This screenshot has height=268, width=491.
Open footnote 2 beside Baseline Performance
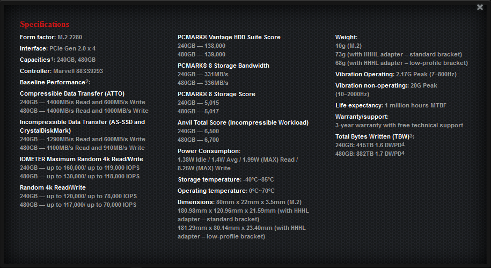pyautogui.click(x=87, y=81)
